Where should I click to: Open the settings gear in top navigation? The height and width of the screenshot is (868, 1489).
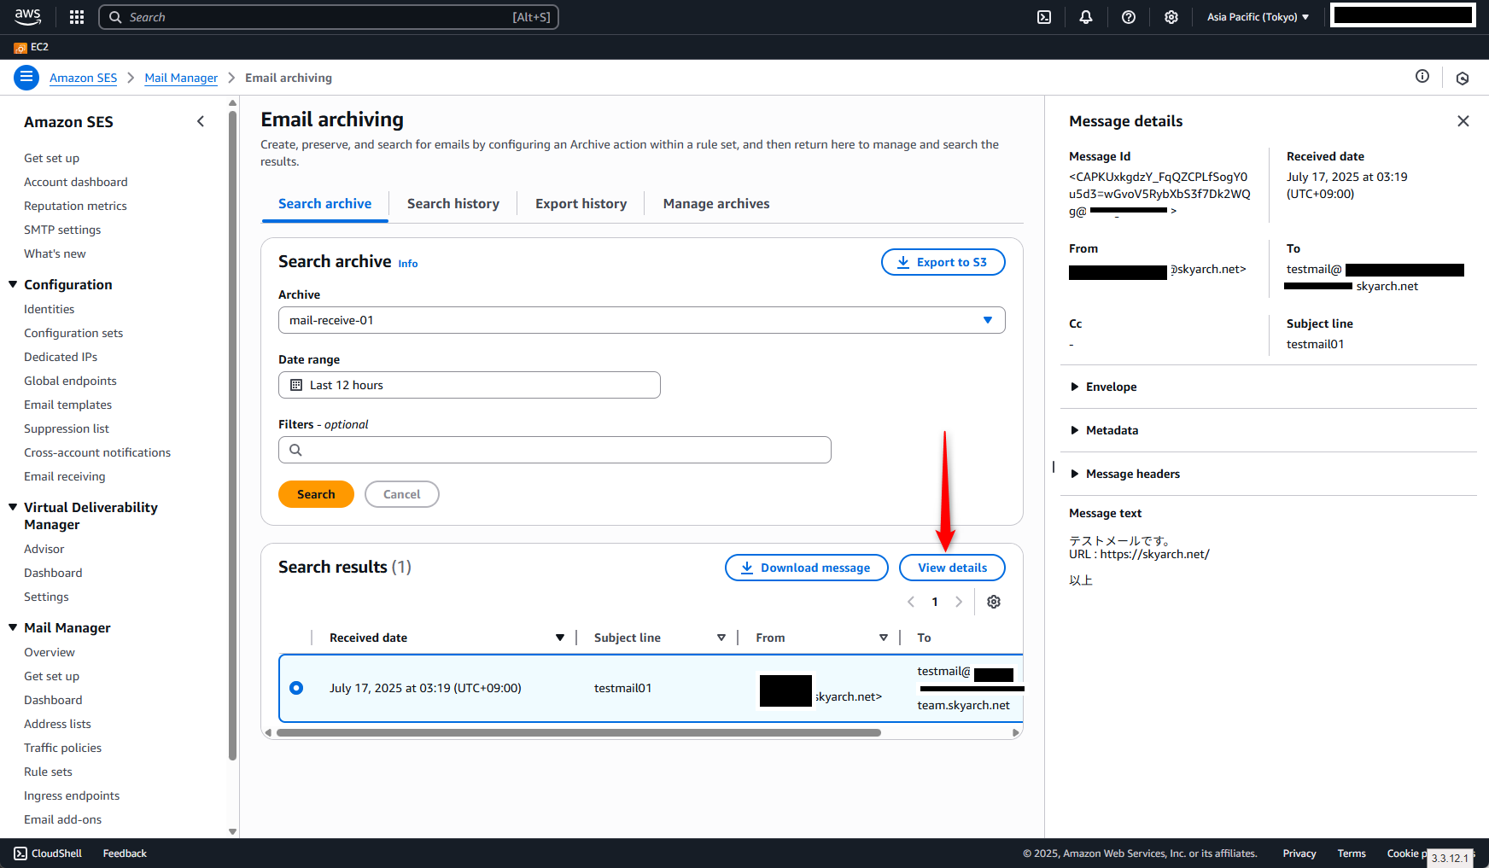point(1171,17)
